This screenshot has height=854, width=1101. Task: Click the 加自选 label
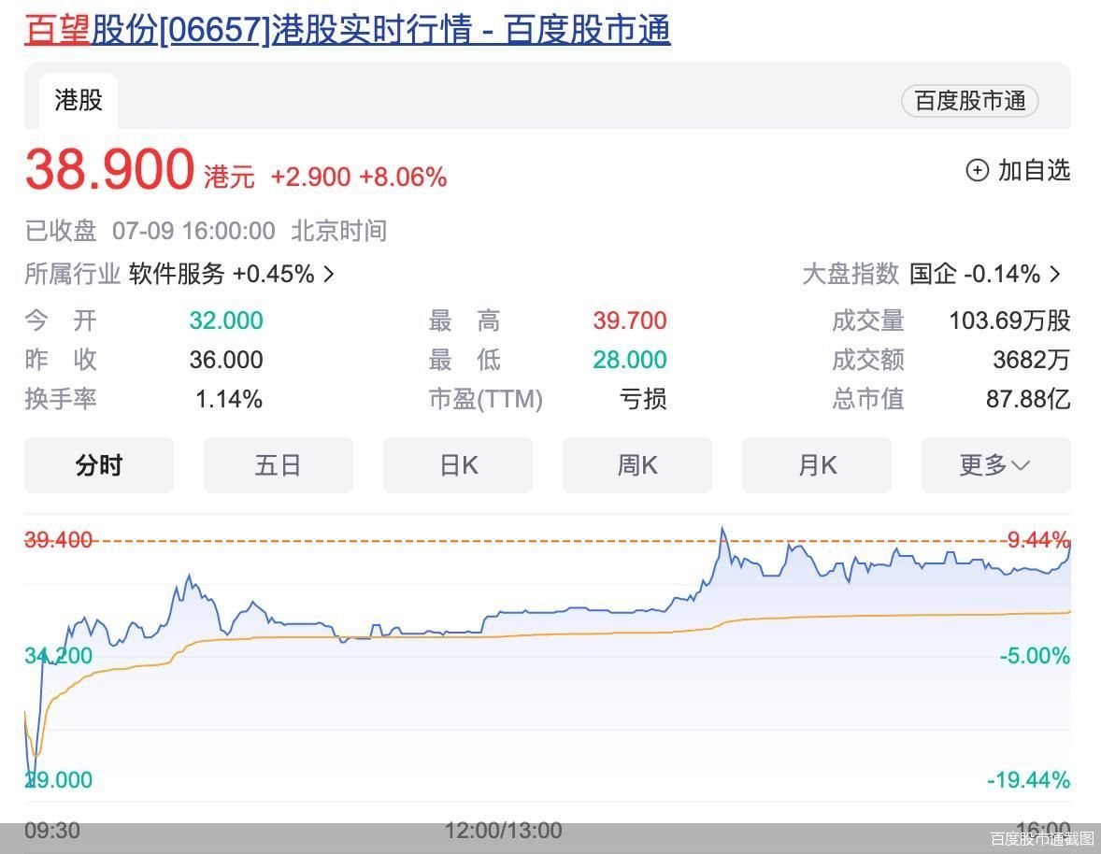[x=1034, y=170]
